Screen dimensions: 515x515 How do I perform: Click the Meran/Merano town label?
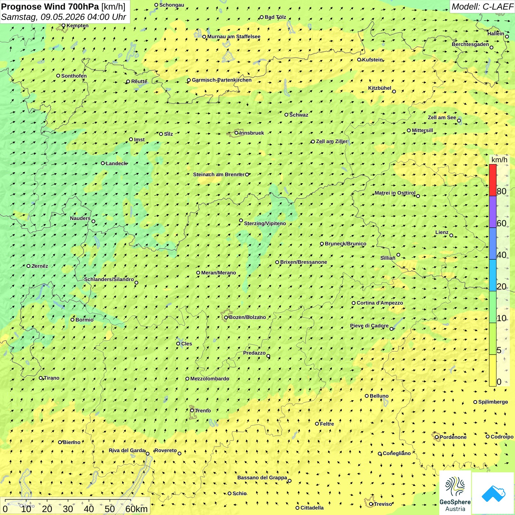pos(219,273)
